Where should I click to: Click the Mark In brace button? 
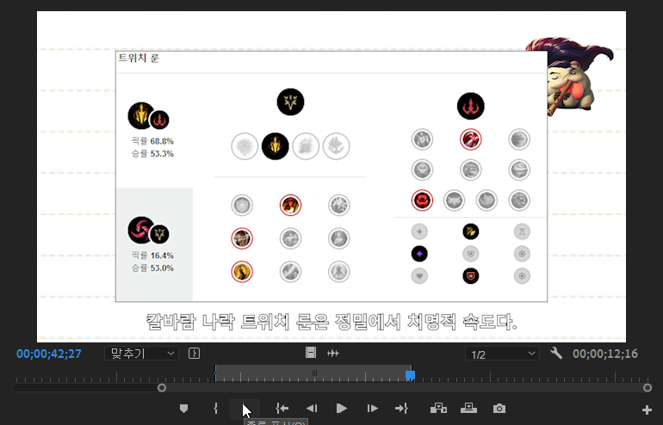pos(215,409)
